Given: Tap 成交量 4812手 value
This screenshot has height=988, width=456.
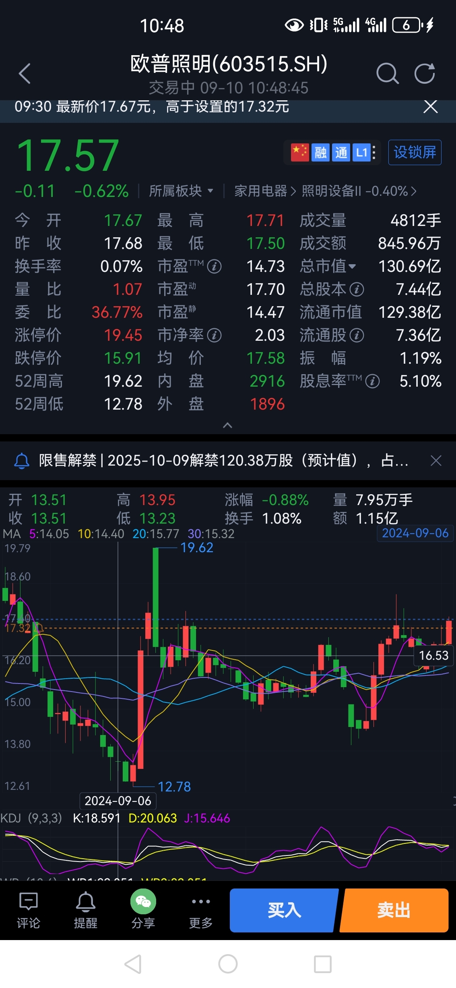Looking at the screenshot, I should point(416,220).
